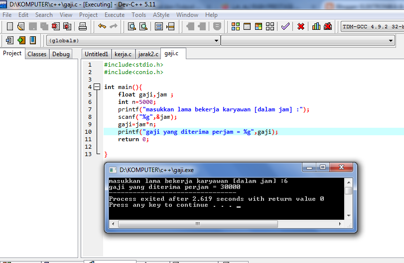Open the Edit menu
The image size is (404, 263).
(23, 15)
